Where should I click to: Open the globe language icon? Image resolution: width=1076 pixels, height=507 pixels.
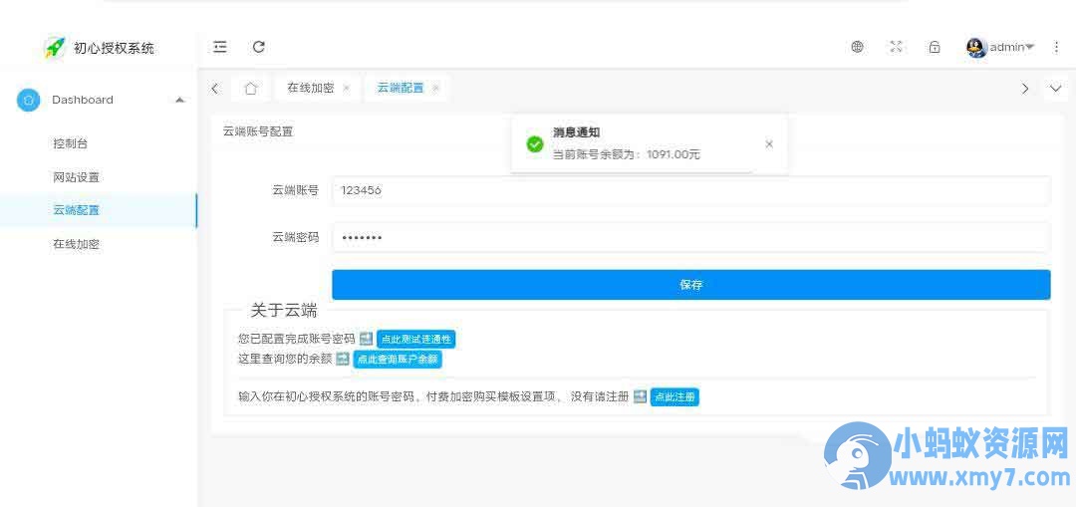(x=857, y=48)
